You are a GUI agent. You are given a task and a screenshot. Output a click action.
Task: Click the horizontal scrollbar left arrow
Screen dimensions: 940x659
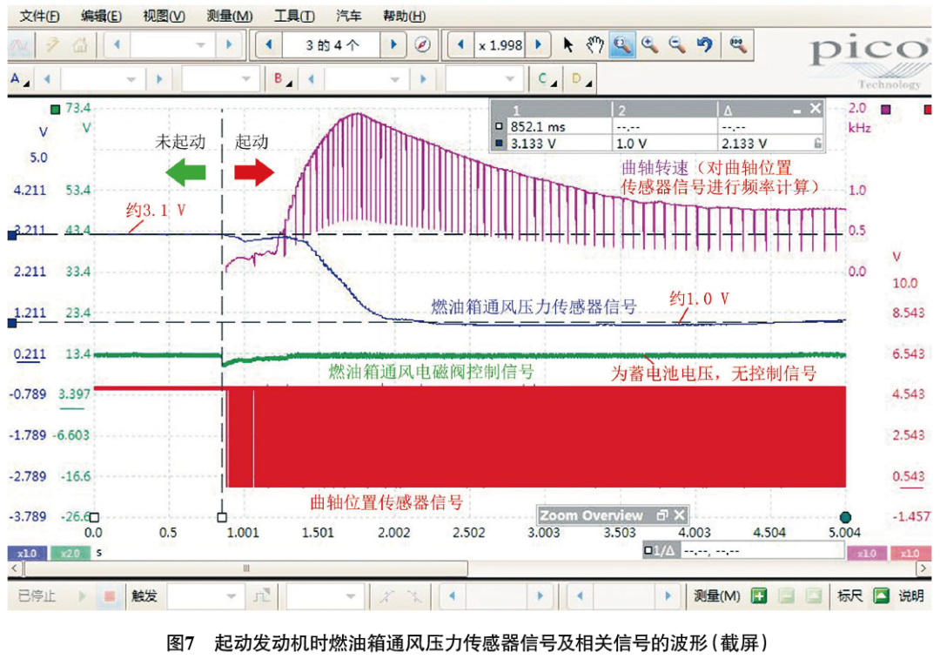click(15, 568)
